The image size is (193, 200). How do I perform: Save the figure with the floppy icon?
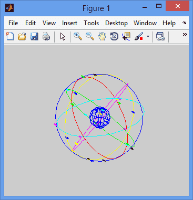coord(34,37)
